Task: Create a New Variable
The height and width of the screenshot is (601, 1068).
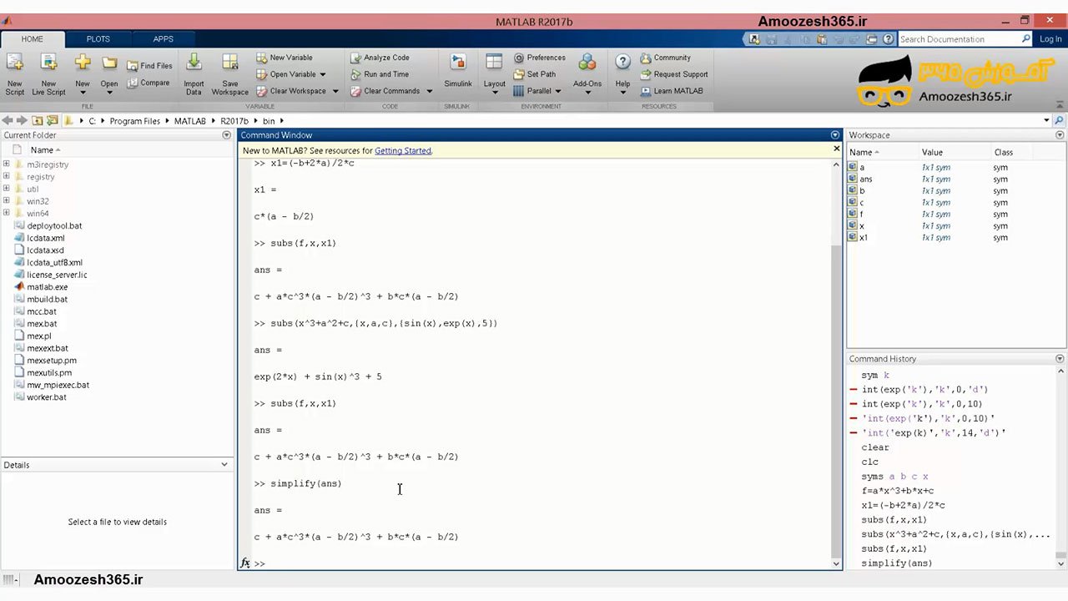Action: (x=285, y=58)
